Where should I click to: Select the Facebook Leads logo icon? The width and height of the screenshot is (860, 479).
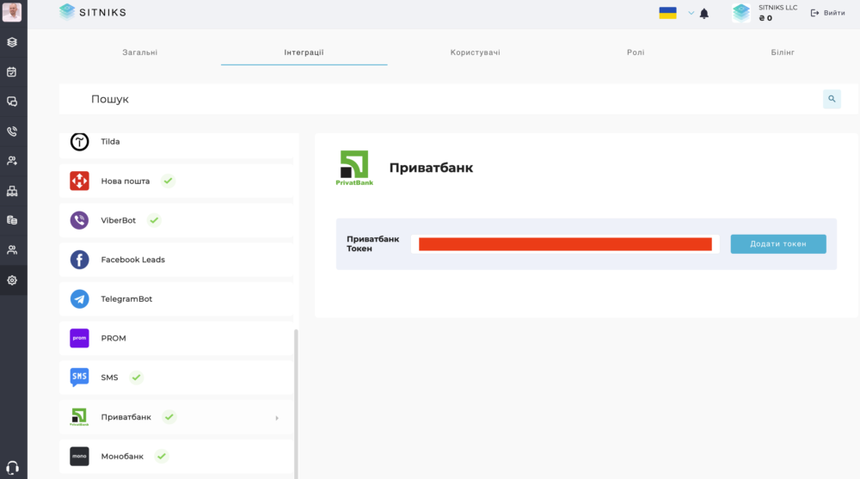point(79,260)
